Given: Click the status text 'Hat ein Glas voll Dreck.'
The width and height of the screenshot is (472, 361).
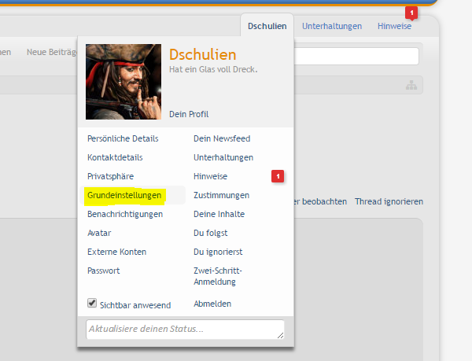Looking at the screenshot, I should (x=213, y=69).
